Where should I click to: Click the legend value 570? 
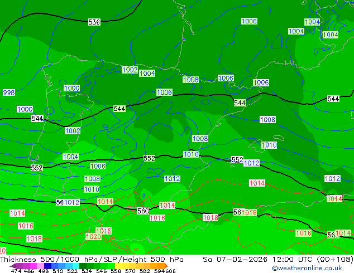[129, 271]
